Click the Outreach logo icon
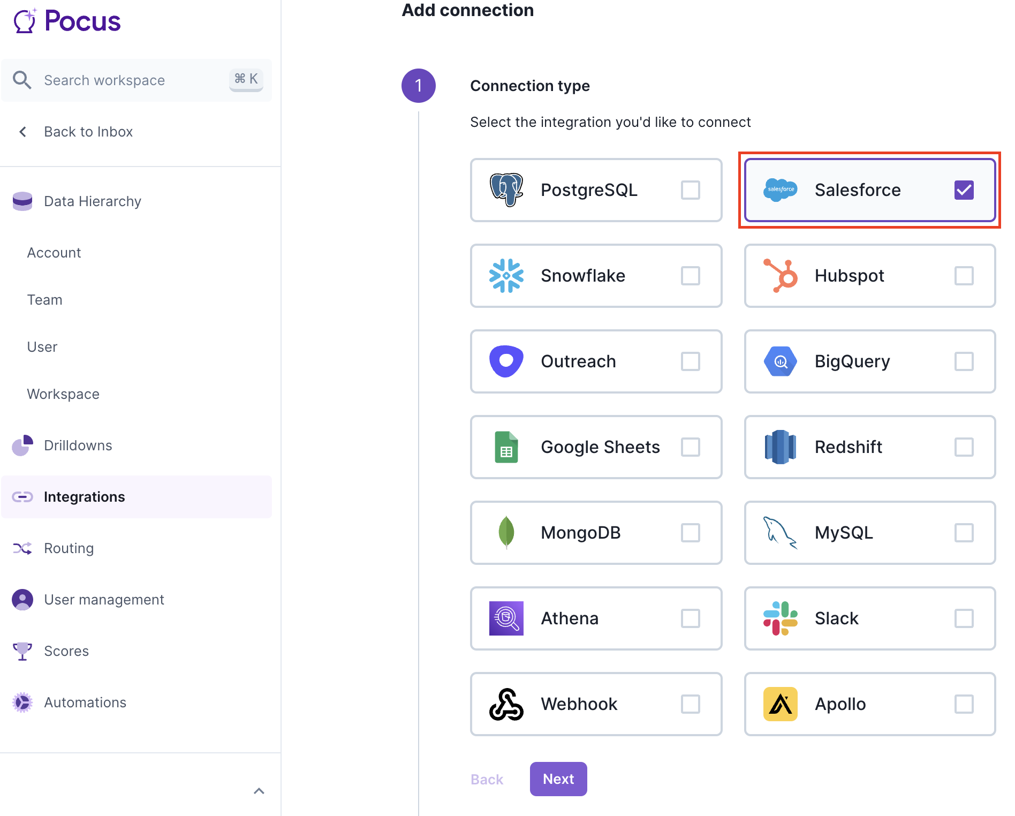Image resolution: width=1015 pixels, height=816 pixels. point(506,361)
